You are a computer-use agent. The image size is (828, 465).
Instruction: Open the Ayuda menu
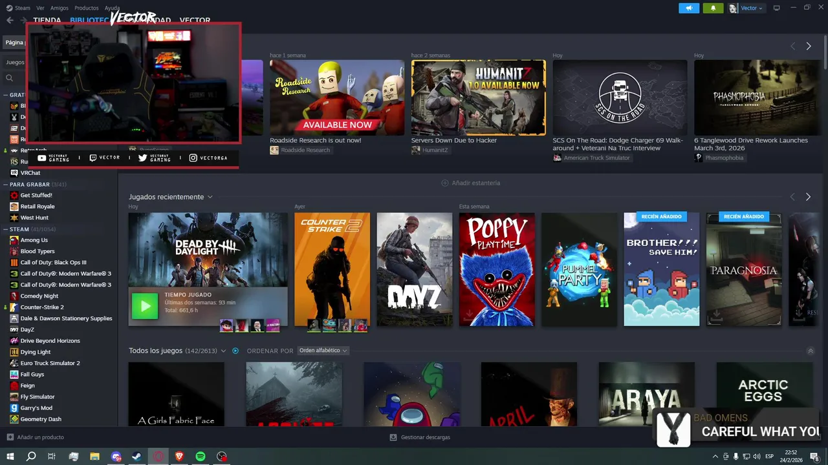(x=113, y=8)
